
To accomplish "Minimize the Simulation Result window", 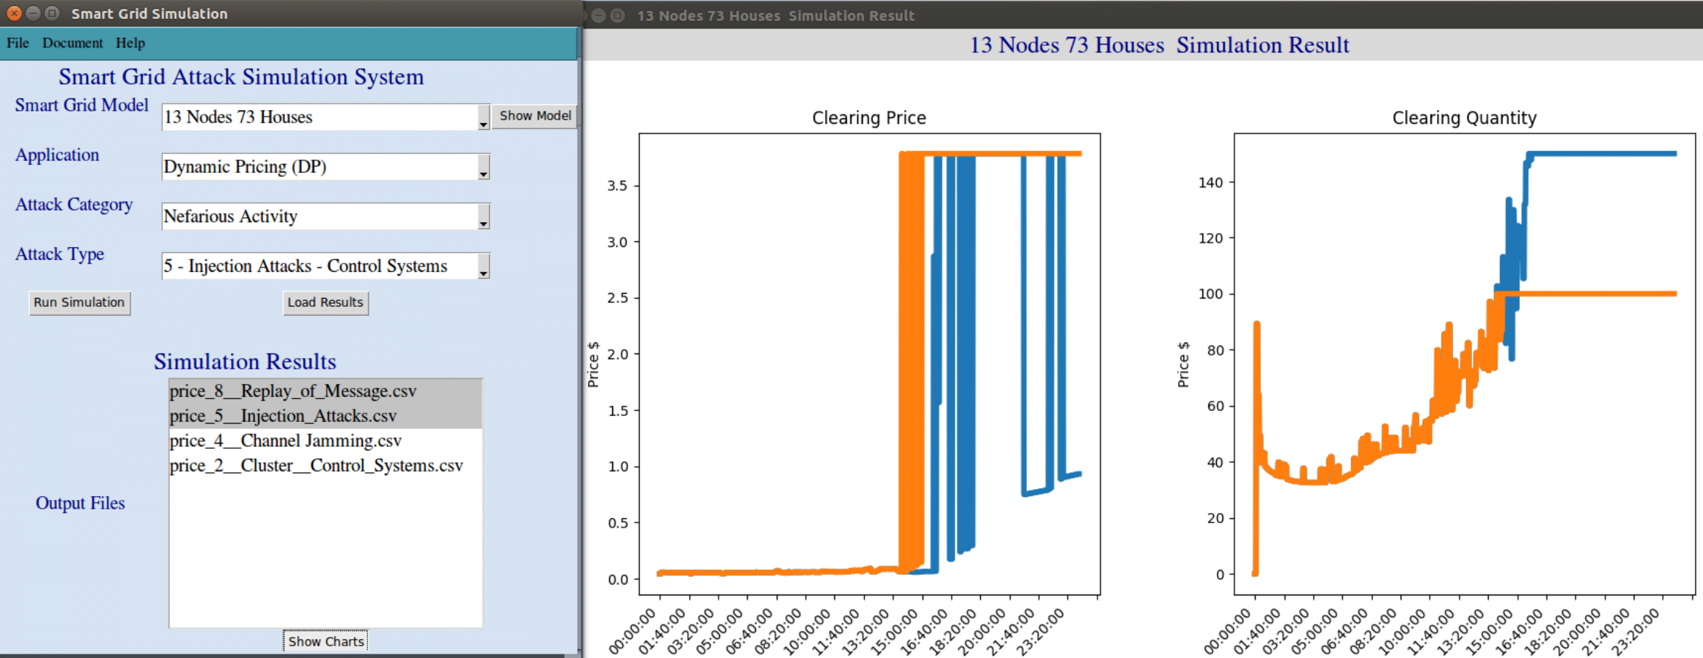I will coord(598,15).
